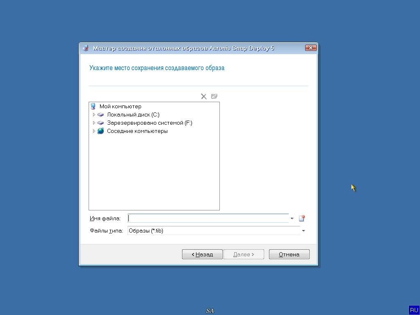Select Локальный диск (C:) label
The height and width of the screenshot is (315, 420).
(133, 115)
